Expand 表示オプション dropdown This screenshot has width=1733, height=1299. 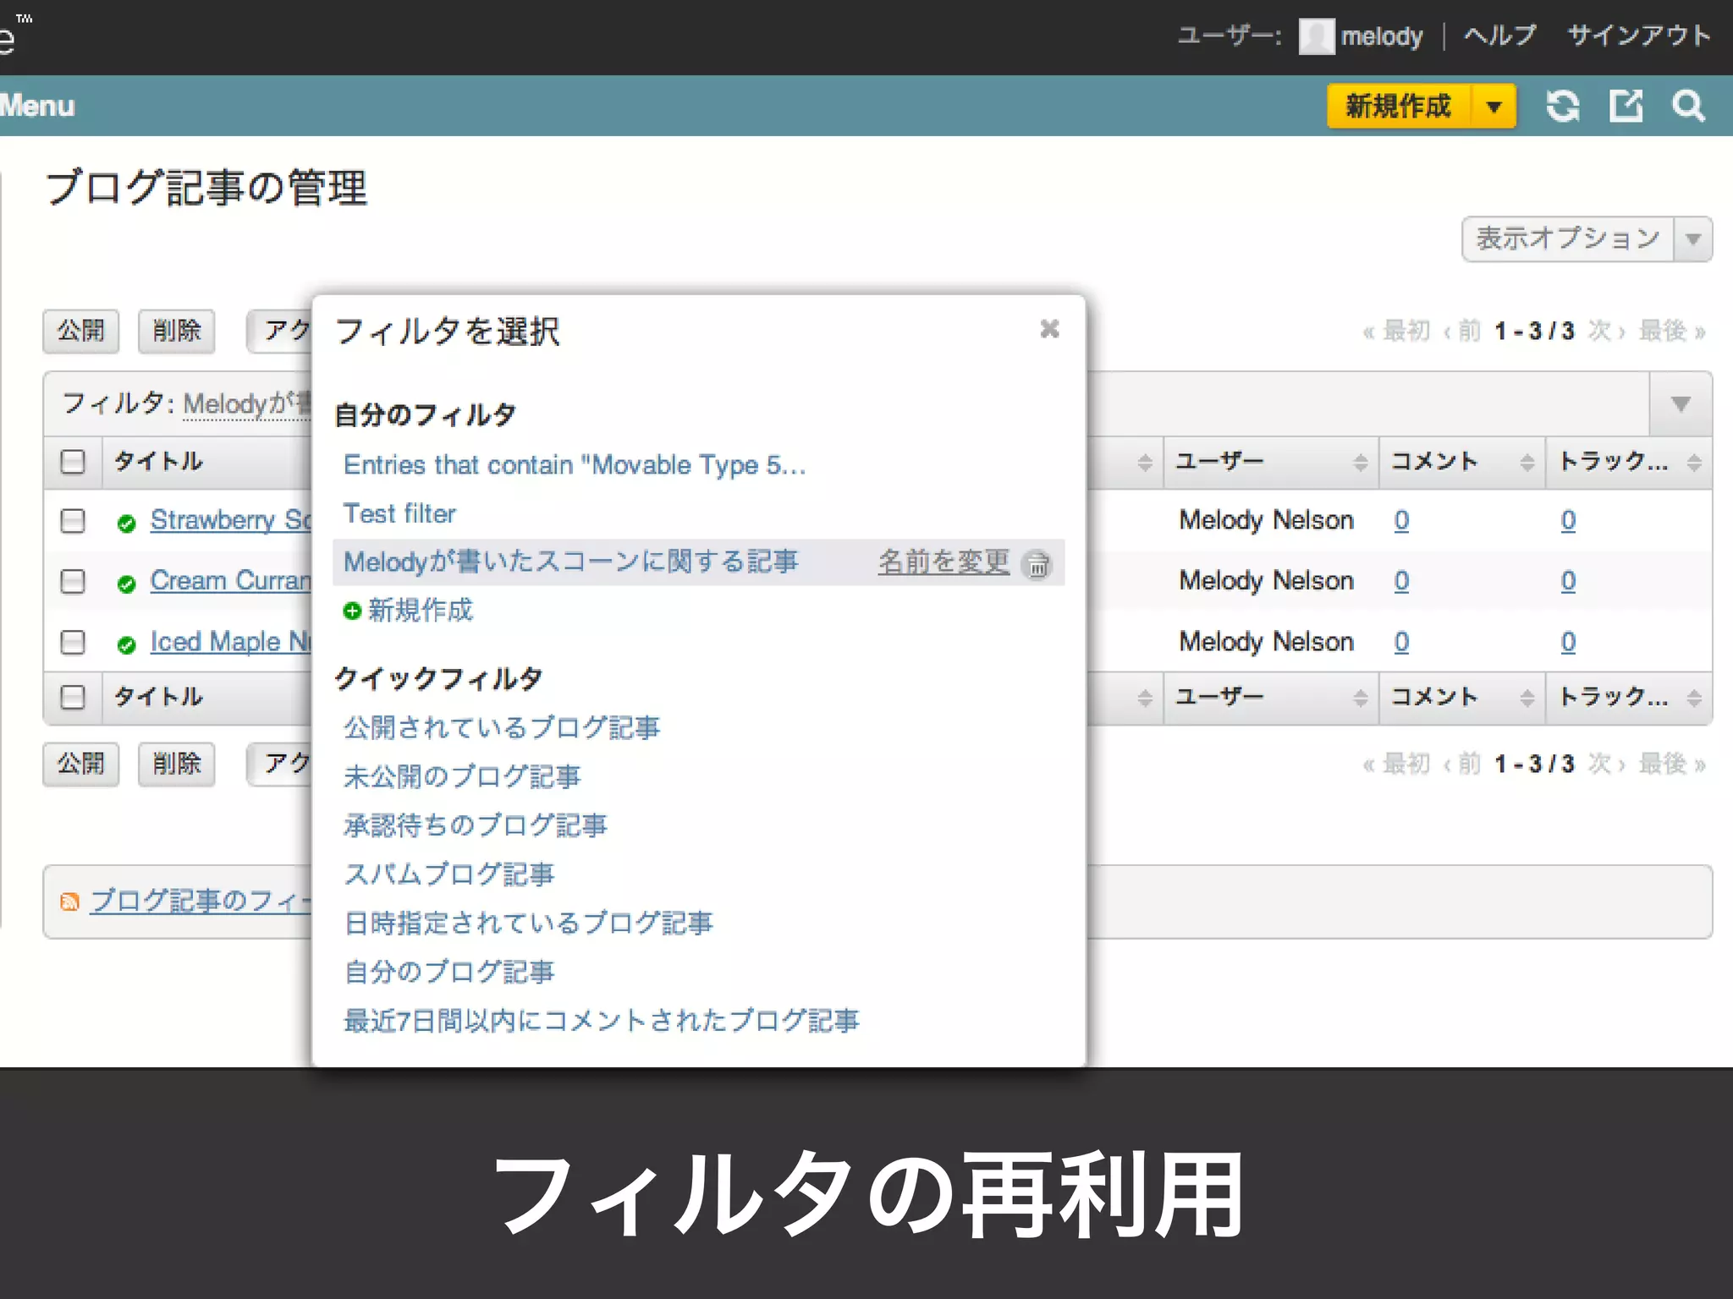(1693, 239)
